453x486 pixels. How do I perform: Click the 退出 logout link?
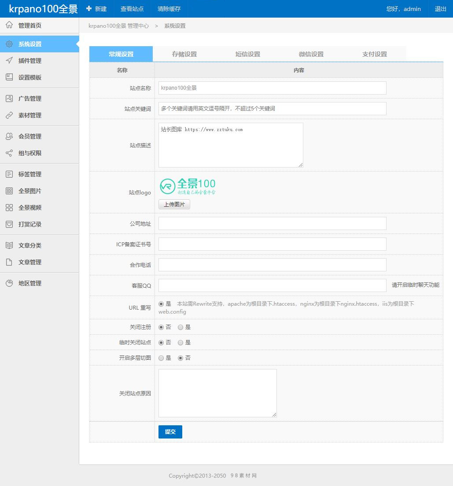point(440,9)
